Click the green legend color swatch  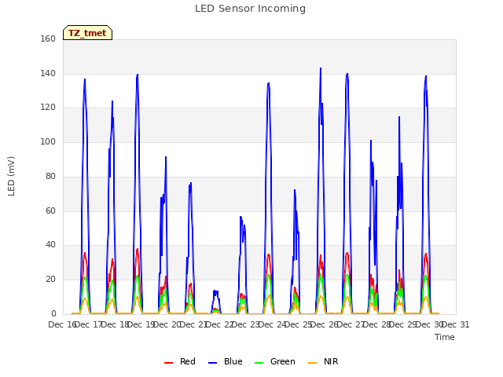259,363
